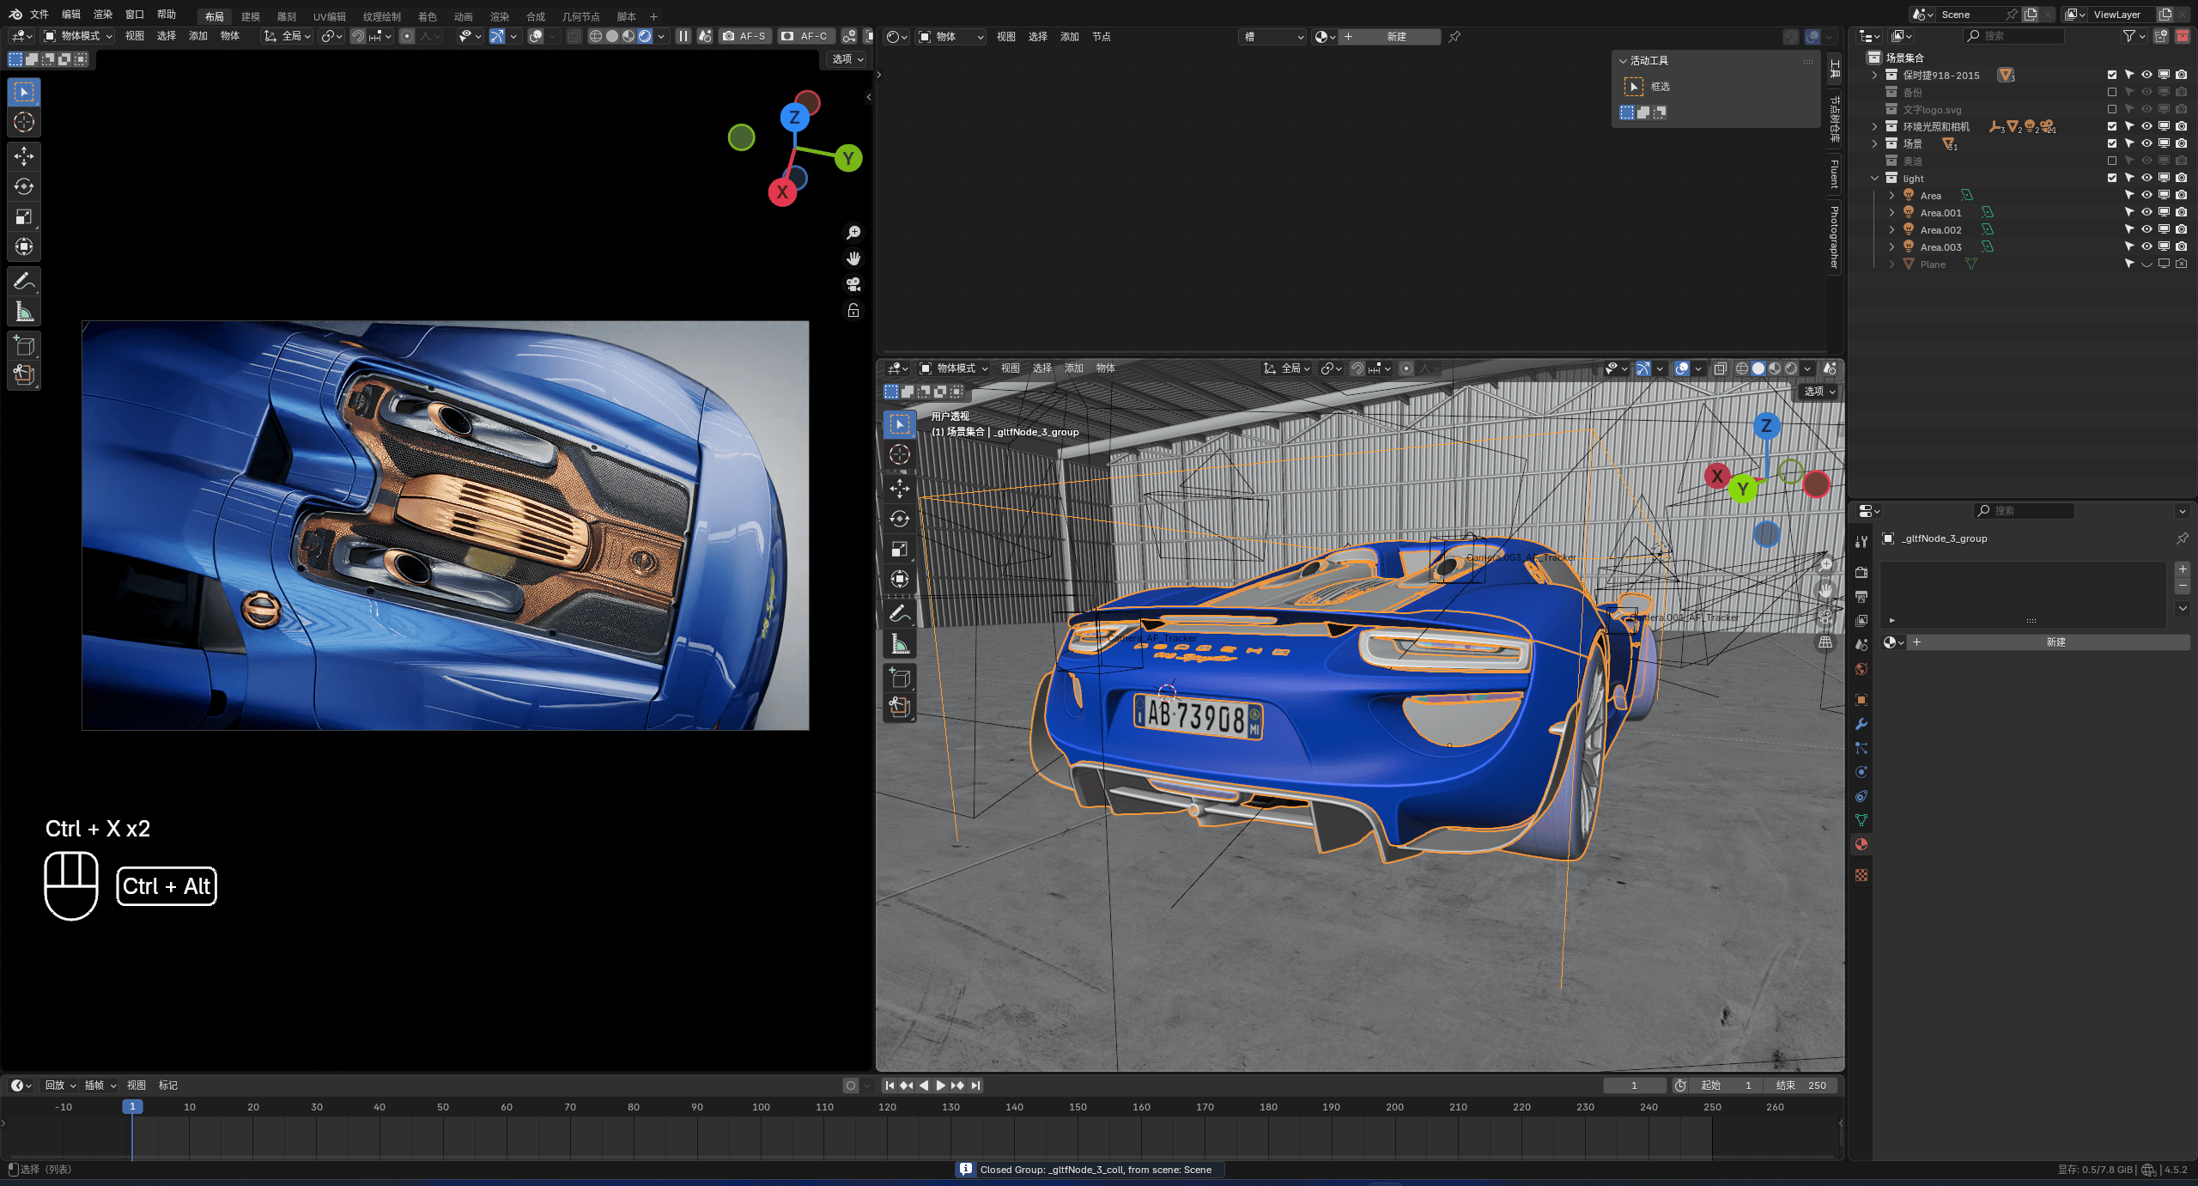The width and height of the screenshot is (2198, 1186).
Task: Select the Cursor tool in left toolbar
Action: 24,122
